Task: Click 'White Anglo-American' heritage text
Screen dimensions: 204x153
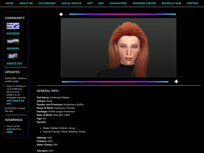Action: pos(62,111)
